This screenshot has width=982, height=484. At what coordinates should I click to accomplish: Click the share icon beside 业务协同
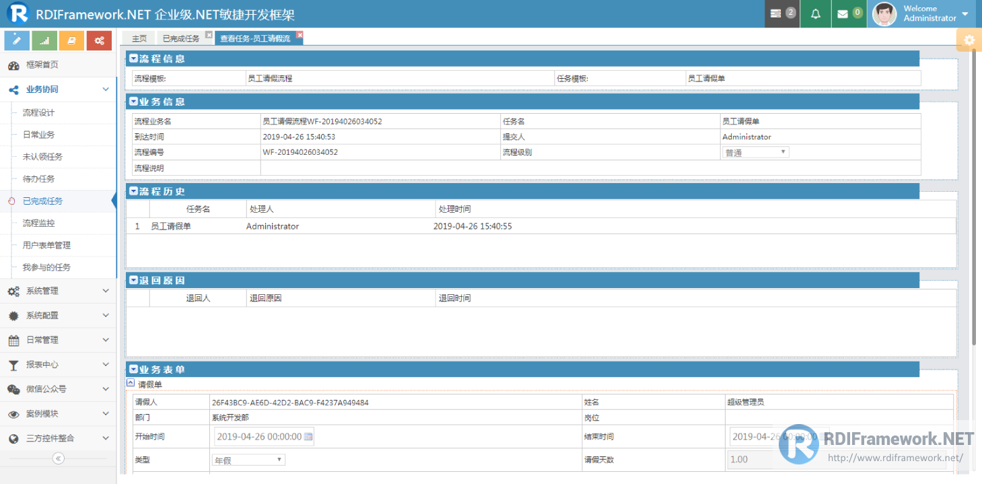tap(13, 90)
